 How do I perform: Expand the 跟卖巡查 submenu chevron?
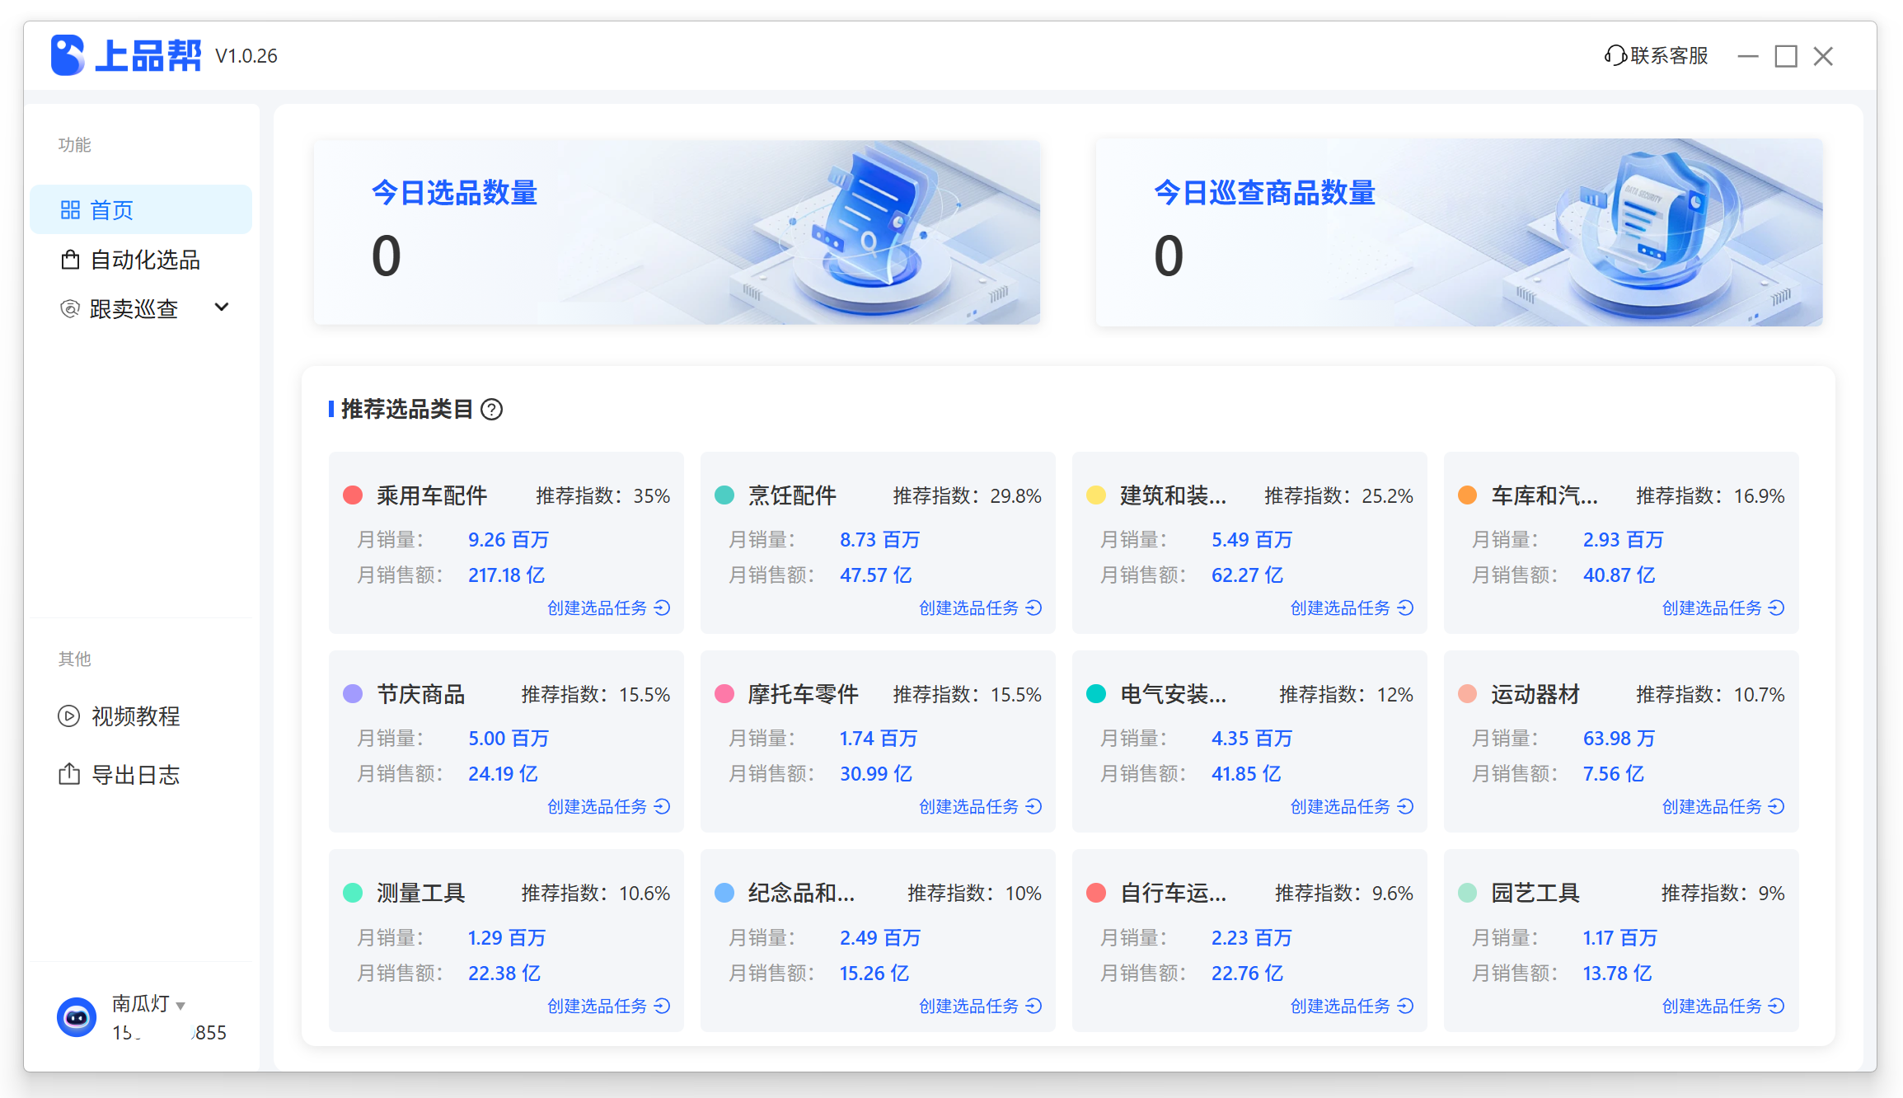221,307
